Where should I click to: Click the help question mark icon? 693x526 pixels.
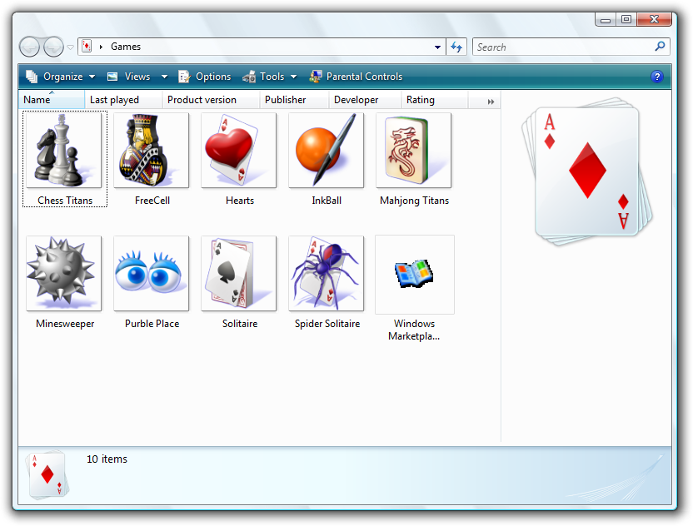656,77
